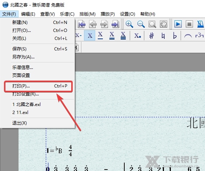Select the quarter note X duration
205x171 pixels.
click(x=90, y=36)
